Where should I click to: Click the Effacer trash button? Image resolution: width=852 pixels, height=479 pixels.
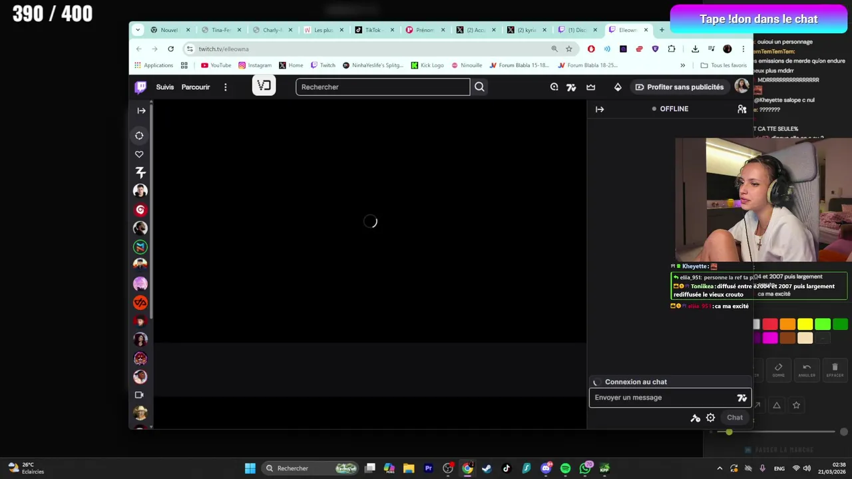(x=835, y=371)
